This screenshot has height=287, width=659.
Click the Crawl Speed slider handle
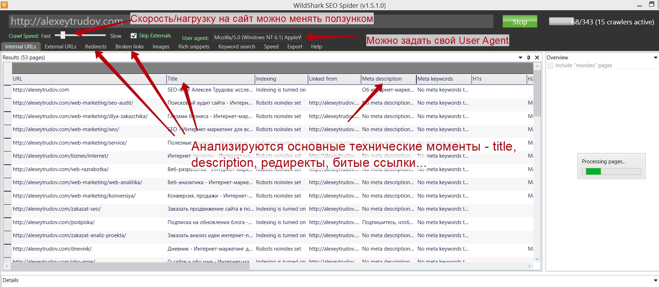coord(63,35)
